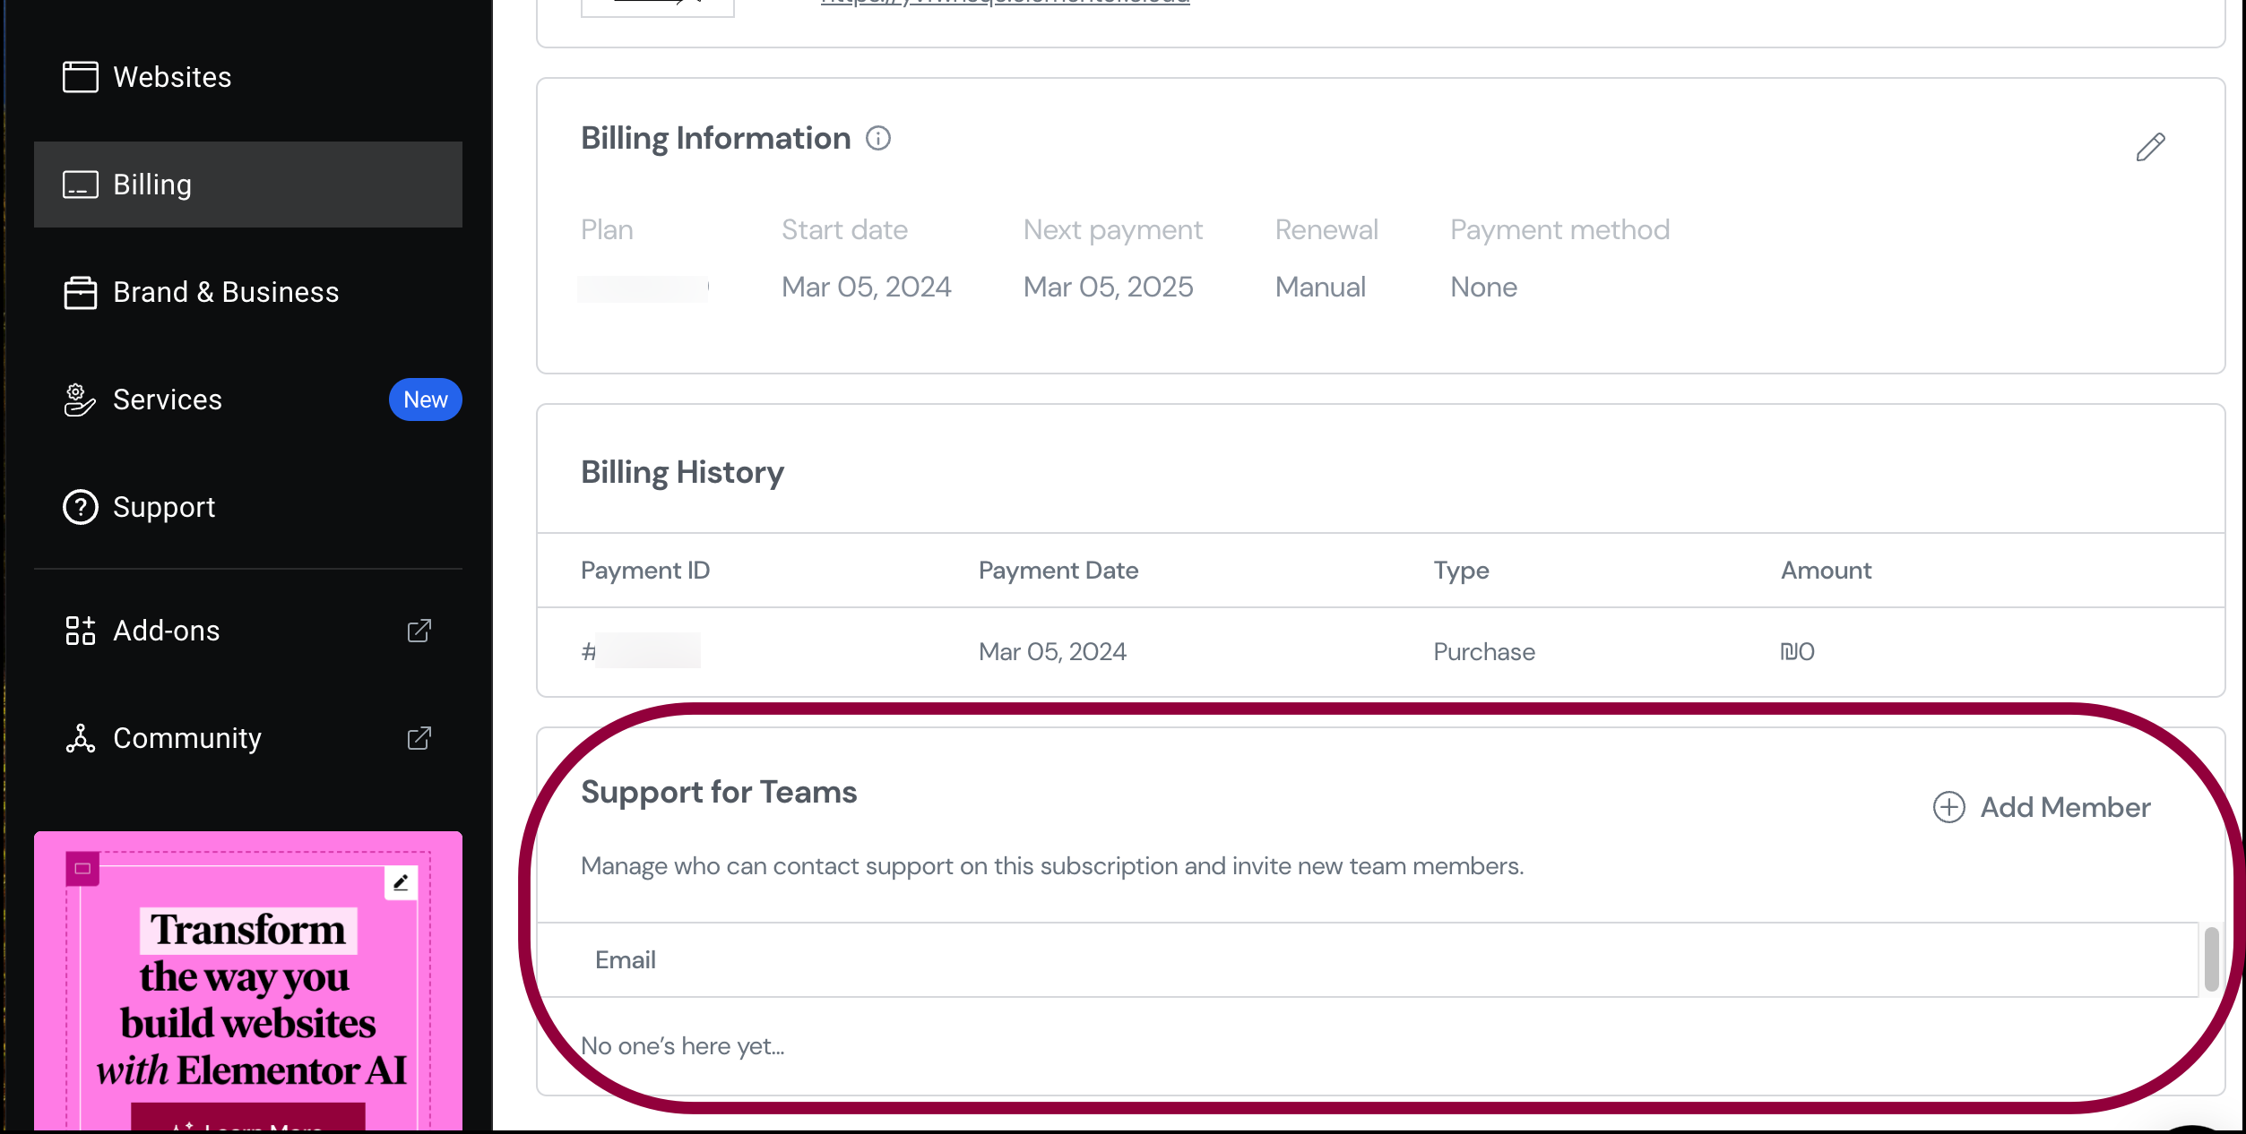
Task: Click the Add Member button
Action: [2041, 807]
